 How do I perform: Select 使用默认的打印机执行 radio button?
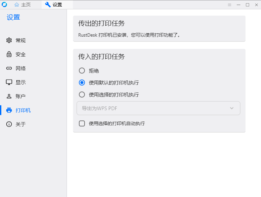(x=82, y=83)
